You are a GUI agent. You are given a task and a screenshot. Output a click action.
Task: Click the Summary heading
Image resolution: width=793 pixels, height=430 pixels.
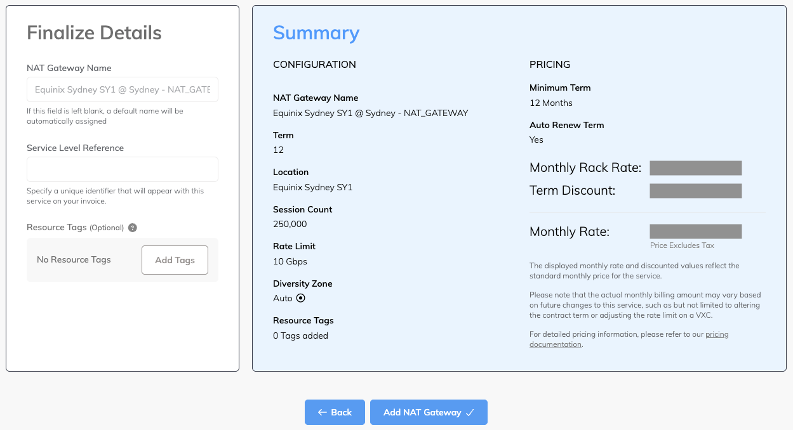316,33
